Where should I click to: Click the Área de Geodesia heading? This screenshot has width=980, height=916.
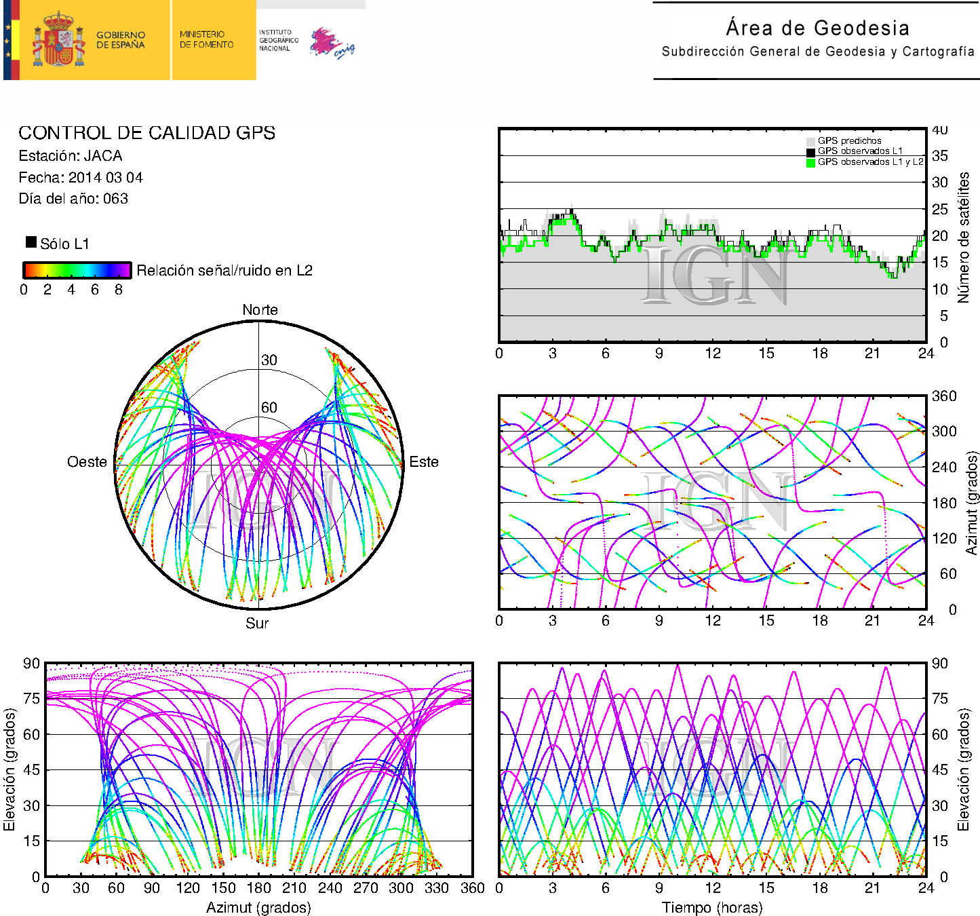pos(817,28)
